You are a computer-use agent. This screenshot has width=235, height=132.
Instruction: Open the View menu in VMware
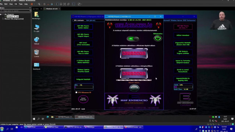[x=11, y=4]
